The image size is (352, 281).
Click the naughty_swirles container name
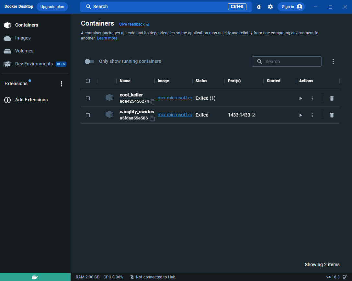pyautogui.click(x=137, y=112)
